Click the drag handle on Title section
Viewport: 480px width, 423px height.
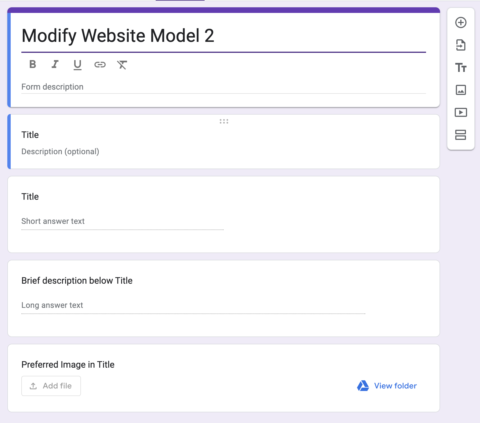(x=224, y=121)
